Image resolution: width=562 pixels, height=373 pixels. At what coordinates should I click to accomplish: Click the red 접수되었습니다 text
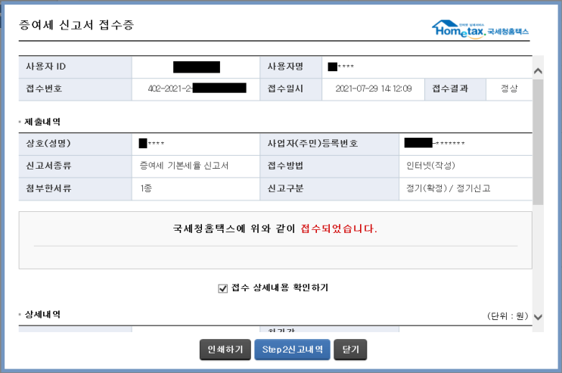339,228
